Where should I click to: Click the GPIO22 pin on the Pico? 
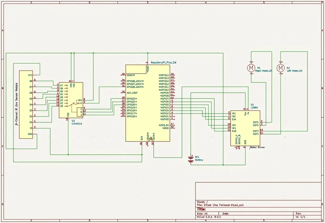click(132, 99)
